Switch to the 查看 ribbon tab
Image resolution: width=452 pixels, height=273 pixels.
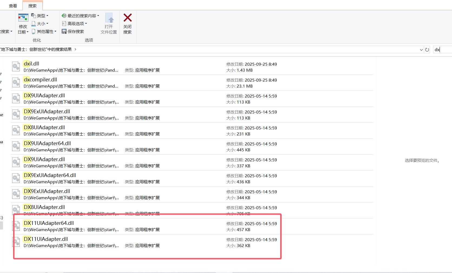(13, 5)
